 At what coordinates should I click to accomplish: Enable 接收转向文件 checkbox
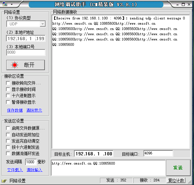click(x=8, y=83)
